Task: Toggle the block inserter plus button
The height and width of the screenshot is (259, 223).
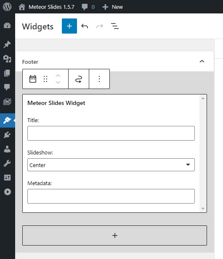Action: 69,26
